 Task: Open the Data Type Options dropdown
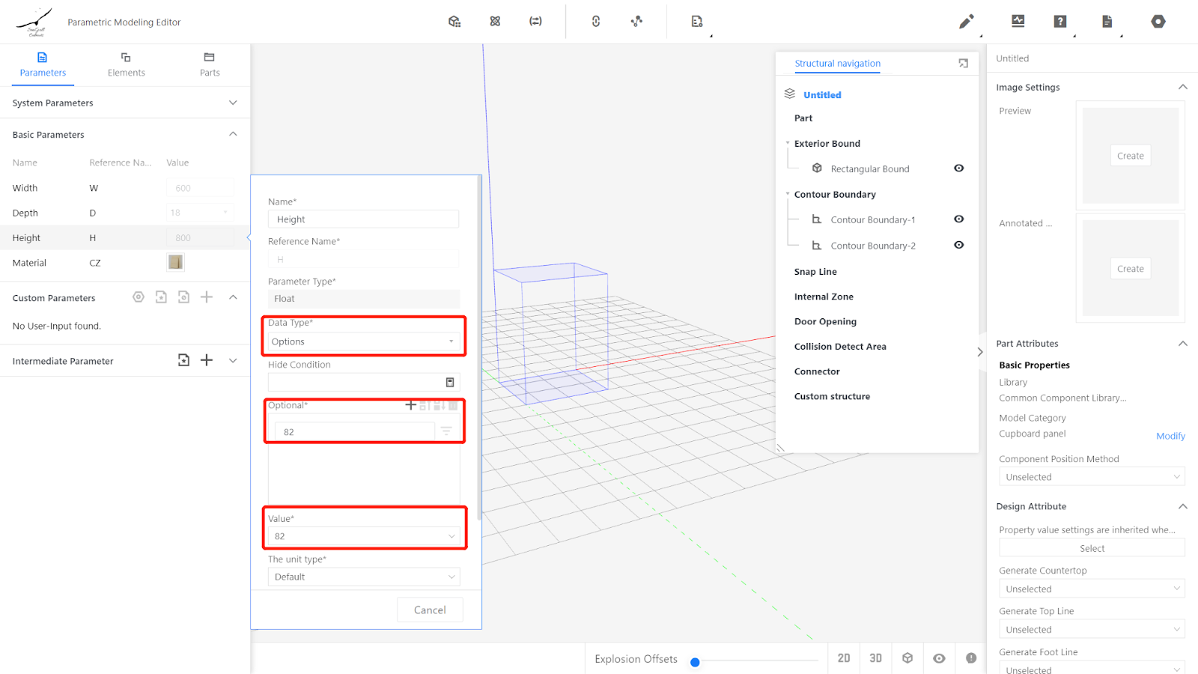pos(364,341)
